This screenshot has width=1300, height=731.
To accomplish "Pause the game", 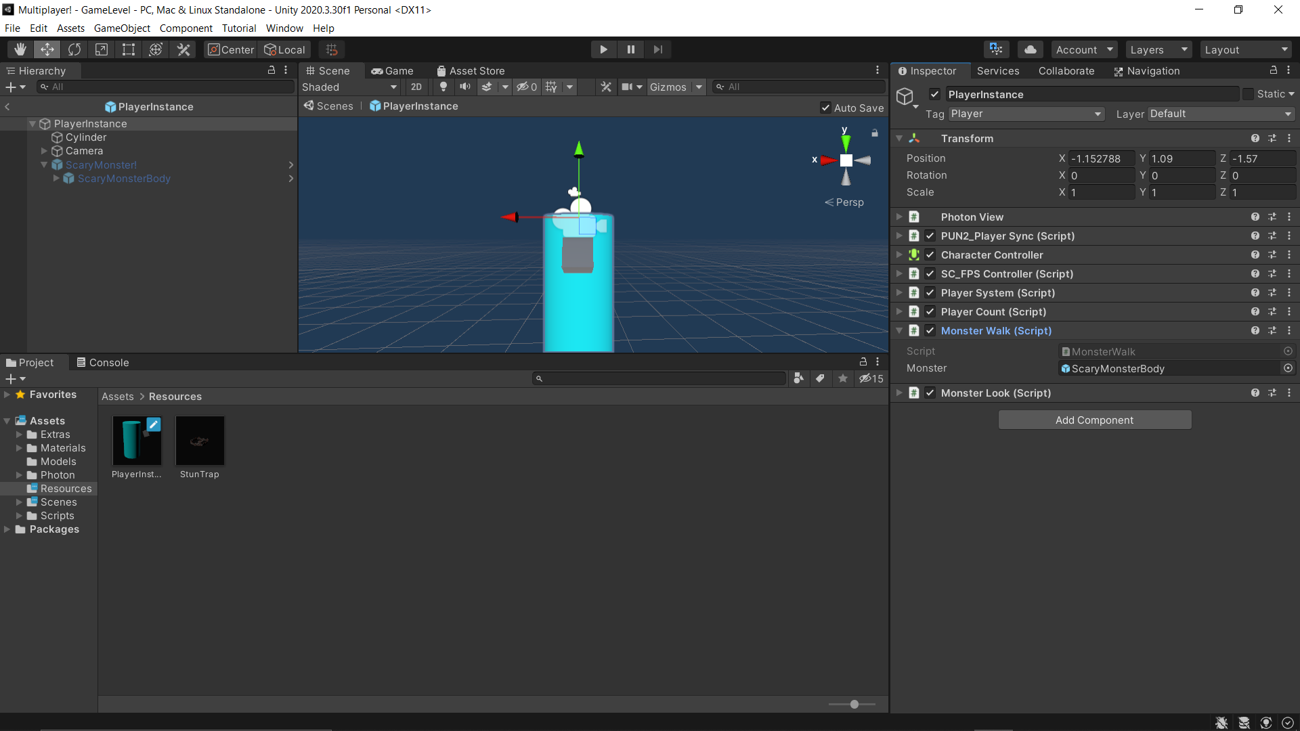I will (x=631, y=49).
